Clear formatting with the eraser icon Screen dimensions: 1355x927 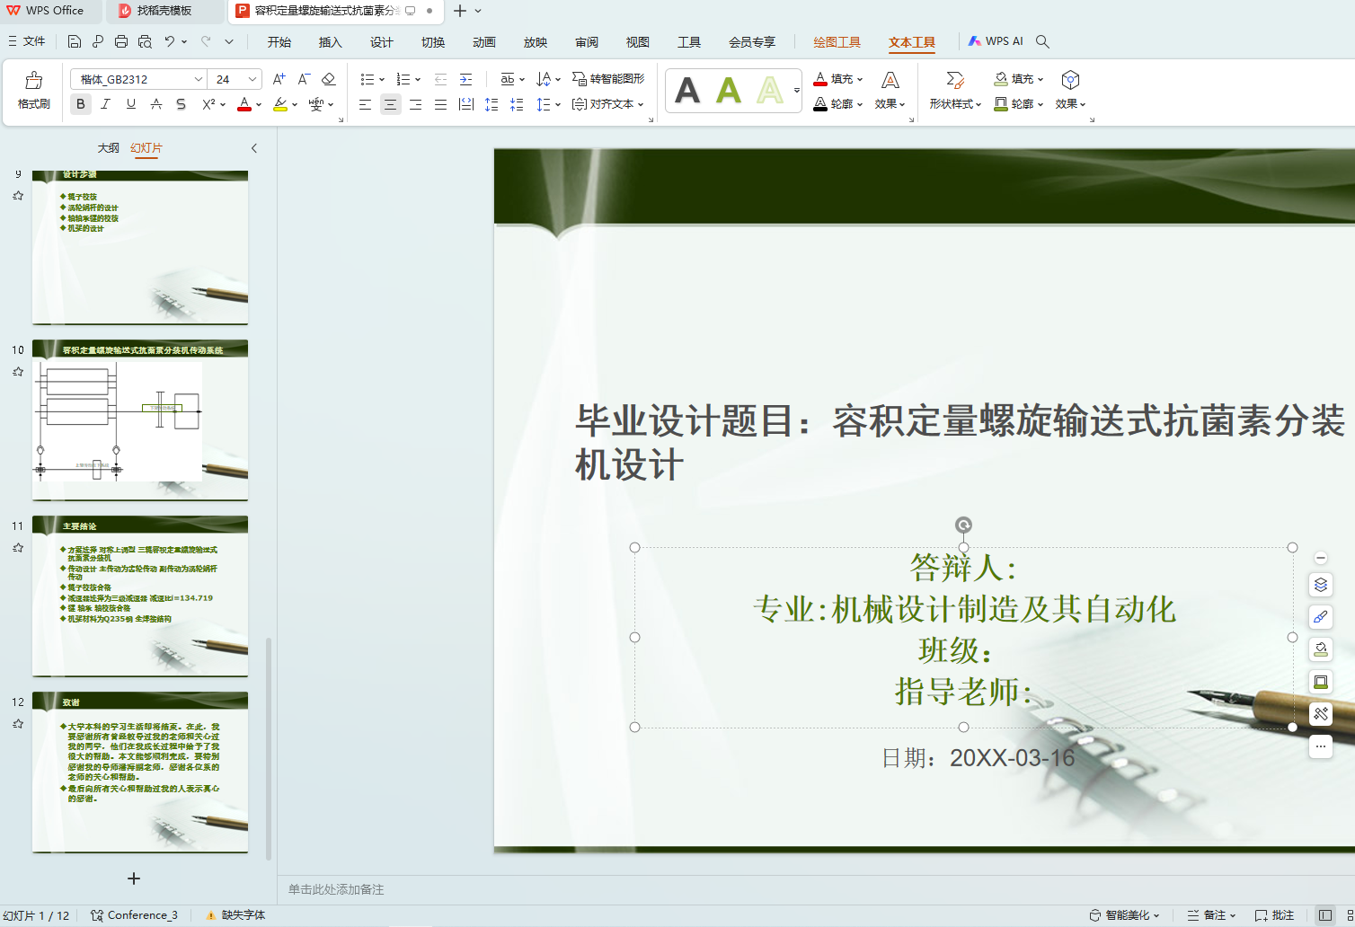[329, 79]
